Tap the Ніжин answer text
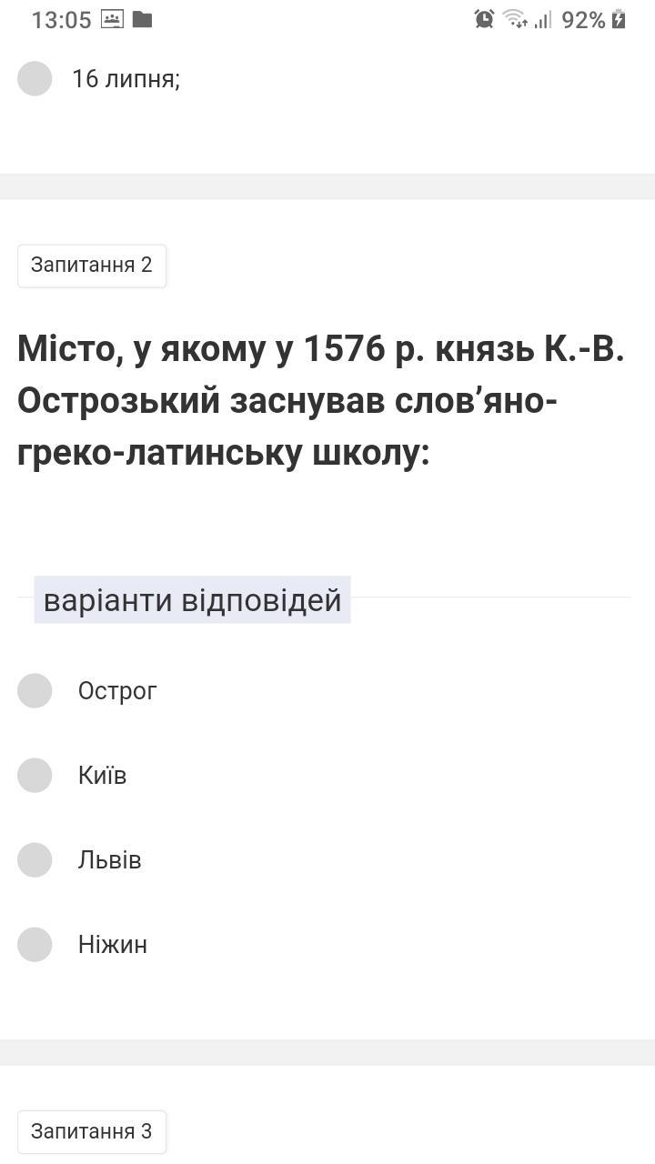Image resolution: width=655 pixels, height=1164 pixels. (x=113, y=945)
